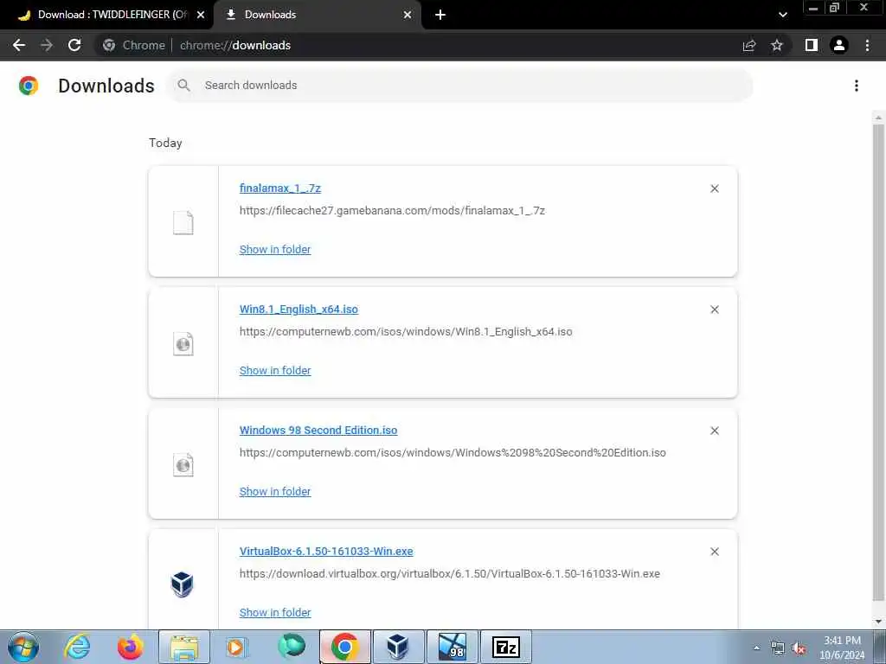Click the forward navigation arrow

(47, 45)
